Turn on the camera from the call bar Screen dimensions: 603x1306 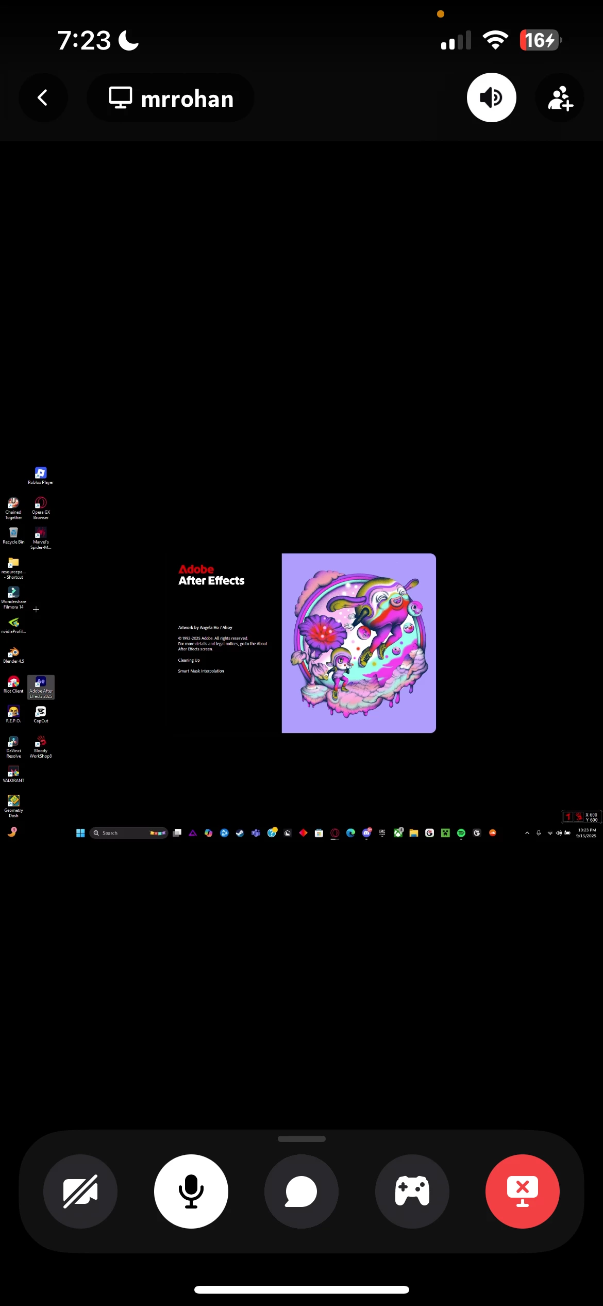pyautogui.click(x=80, y=1191)
